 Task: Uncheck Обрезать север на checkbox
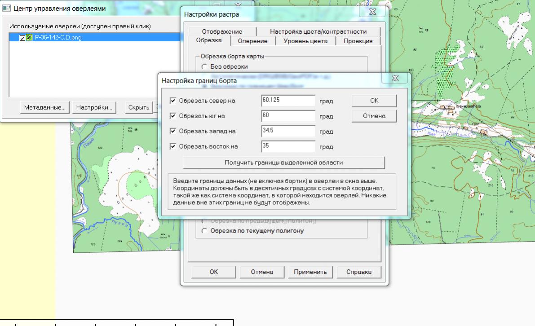[173, 101]
